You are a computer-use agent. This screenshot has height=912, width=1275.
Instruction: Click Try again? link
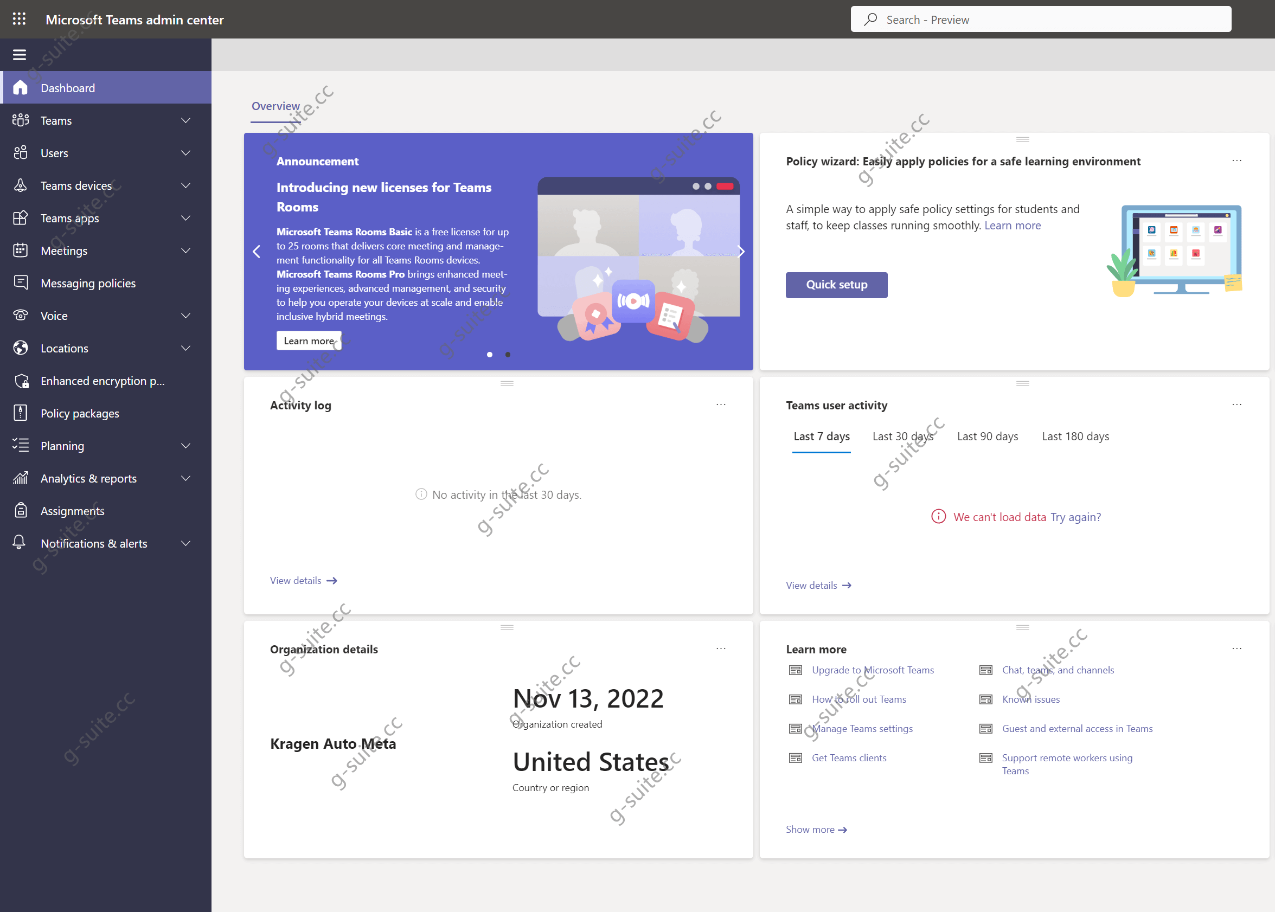(x=1075, y=517)
